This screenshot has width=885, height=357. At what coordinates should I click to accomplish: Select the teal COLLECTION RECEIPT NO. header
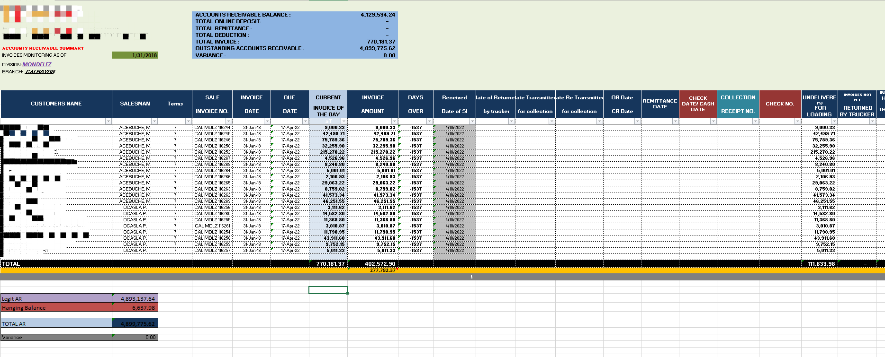point(738,104)
